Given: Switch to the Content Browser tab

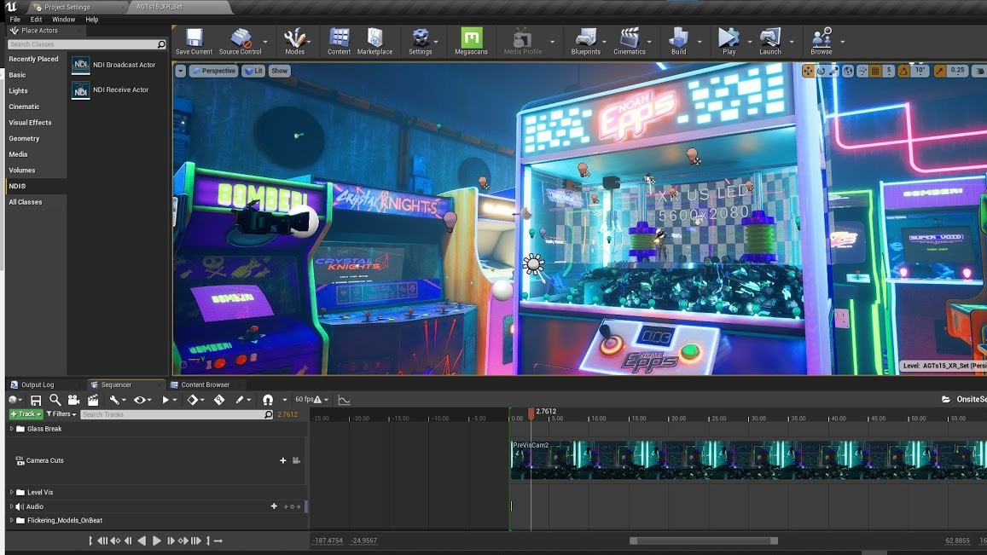Looking at the screenshot, I should (205, 384).
